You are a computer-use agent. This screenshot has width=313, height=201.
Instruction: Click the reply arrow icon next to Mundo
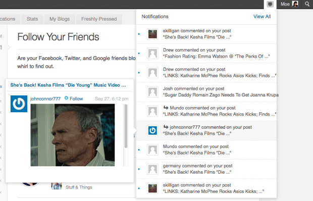click(x=166, y=108)
